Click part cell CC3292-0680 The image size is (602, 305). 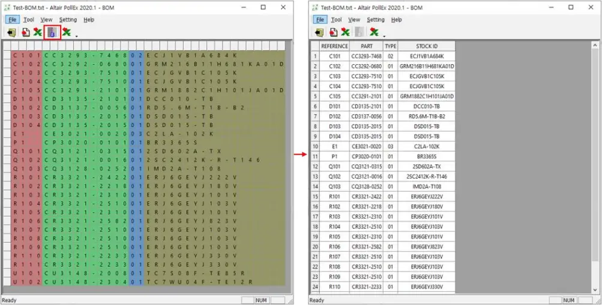click(x=367, y=67)
